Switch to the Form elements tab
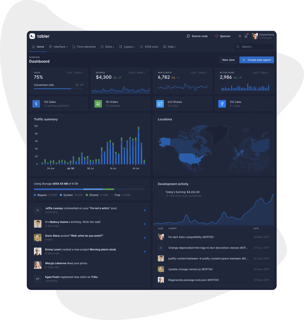 pos(84,47)
